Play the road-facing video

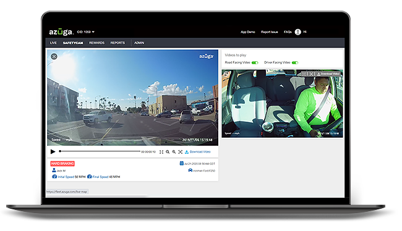[53, 152]
